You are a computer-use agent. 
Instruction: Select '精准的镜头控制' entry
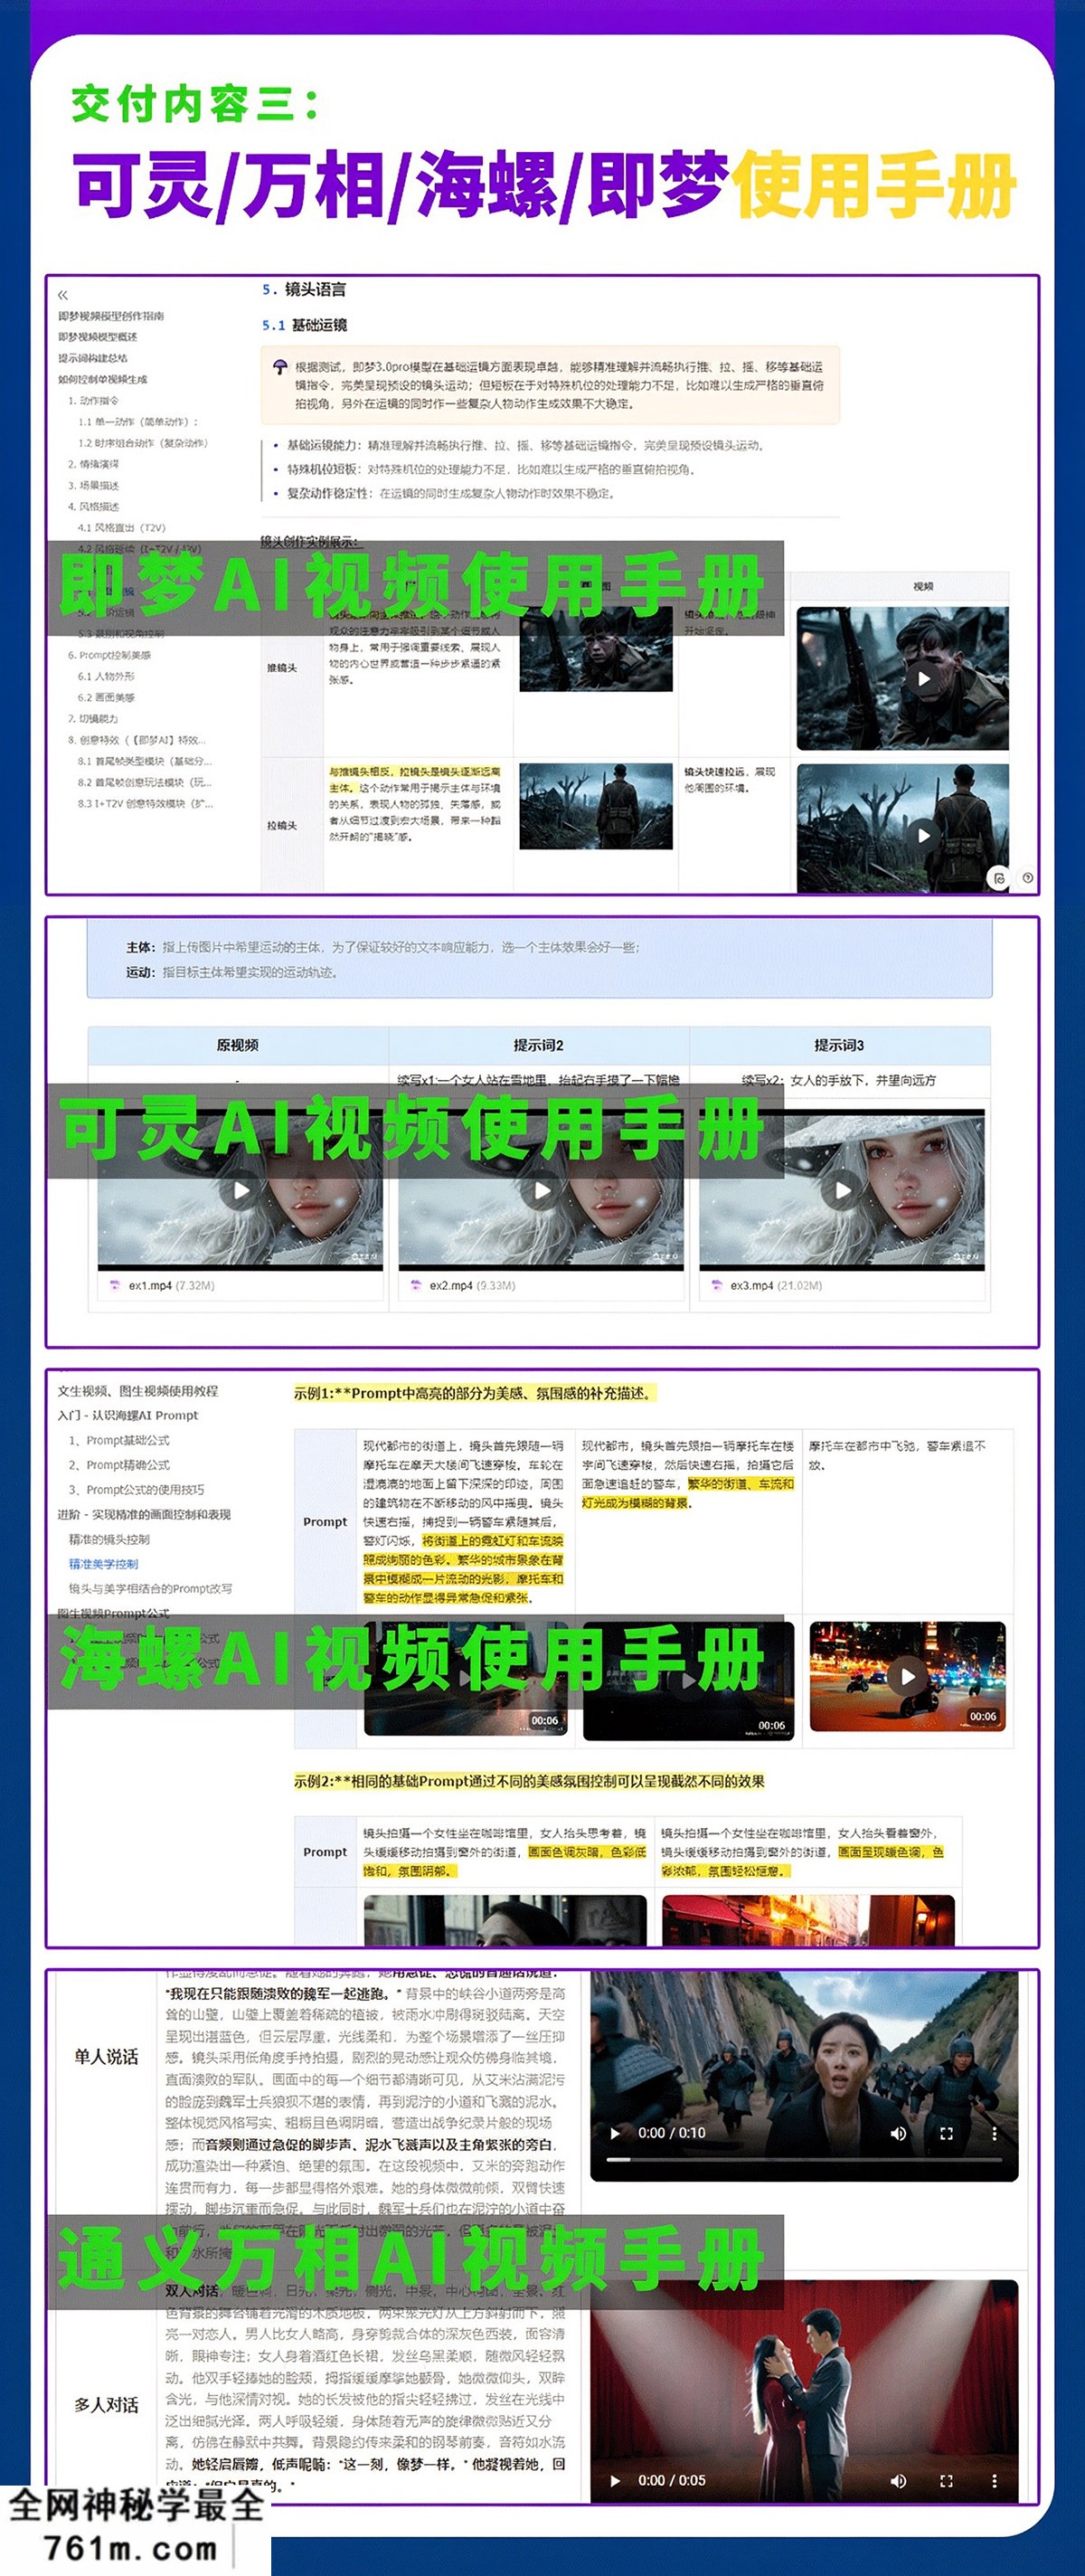[109, 1539]
